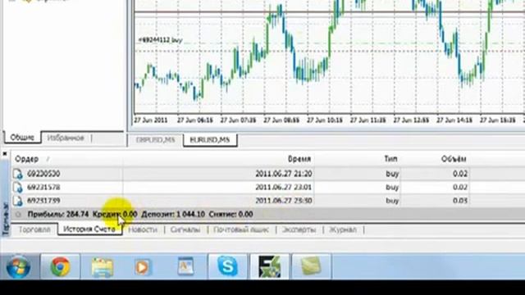This screenshot has width=525, height=295.
Task: Click buy type in row 69231578
Action: point(392,188)
